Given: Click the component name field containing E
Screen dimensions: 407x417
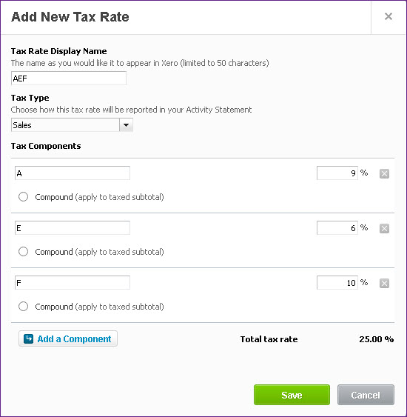Looking at the screenshot, I should coord(73,228).
